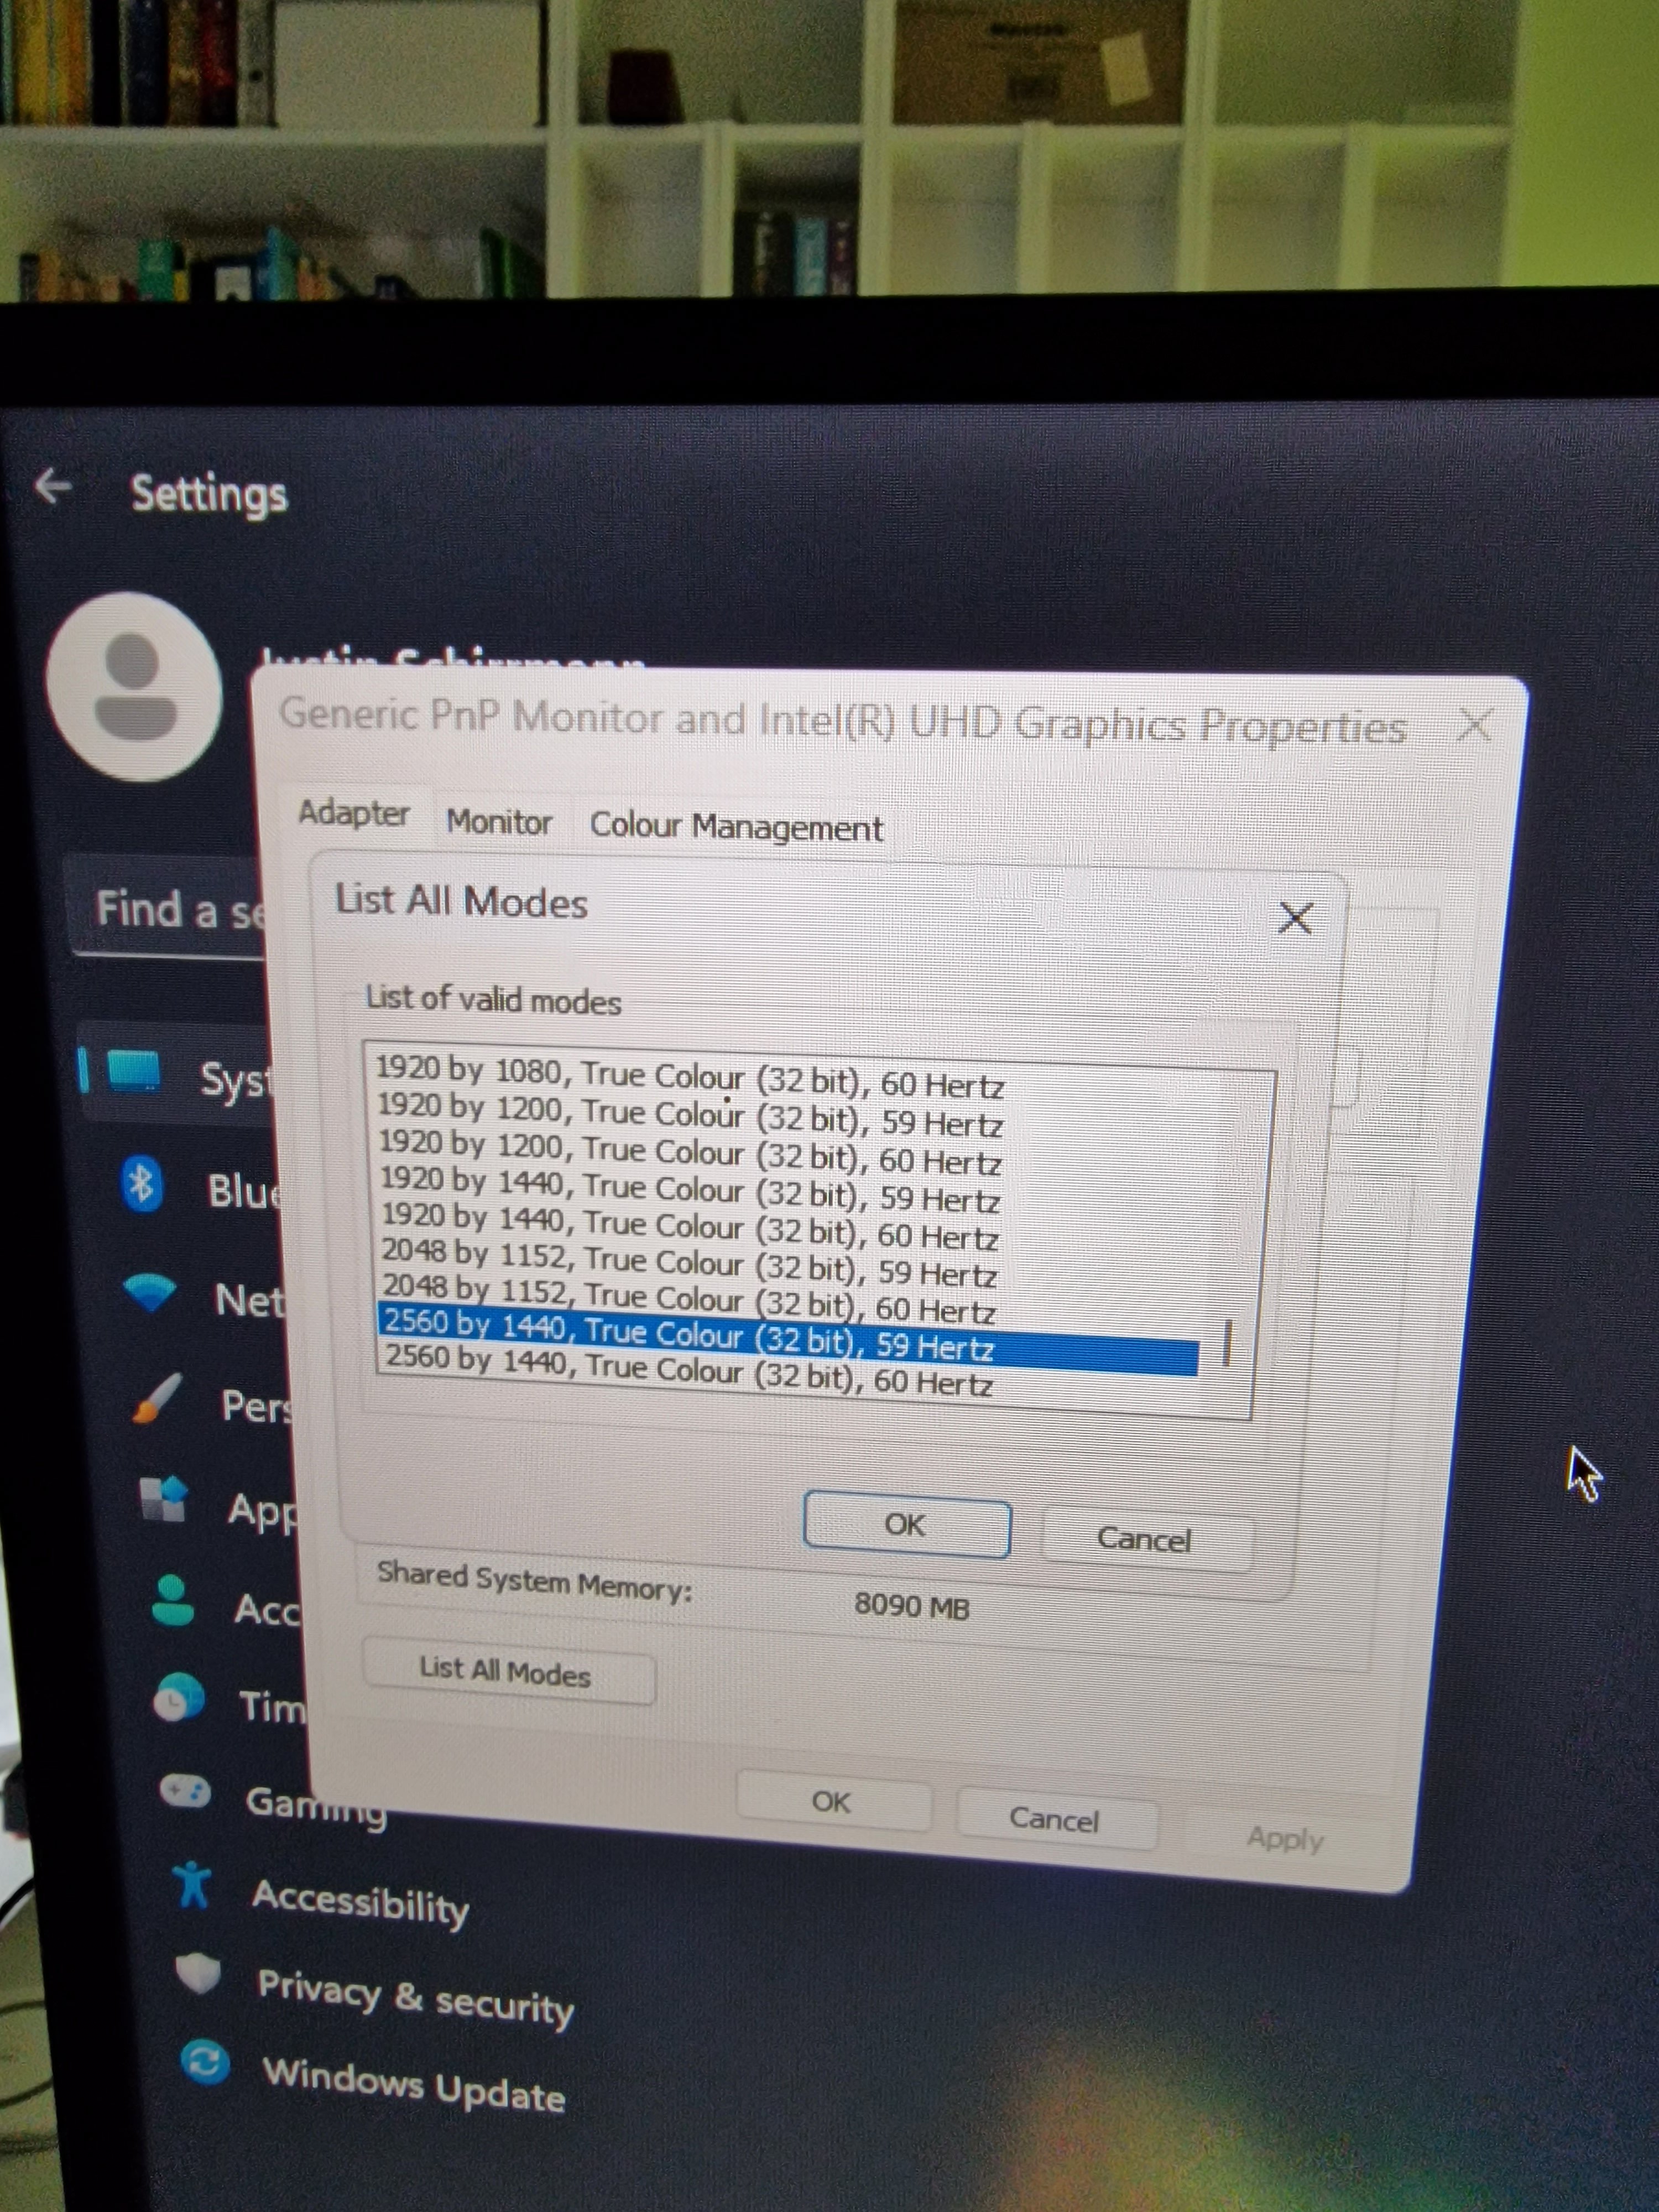Click the Settings back arrow
The width and height of the screenshot is (1659, 2212).
coord(54,487)
